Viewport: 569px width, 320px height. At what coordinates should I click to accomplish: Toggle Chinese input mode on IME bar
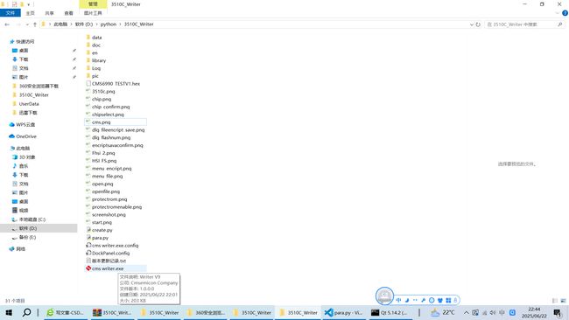(398, 300)
